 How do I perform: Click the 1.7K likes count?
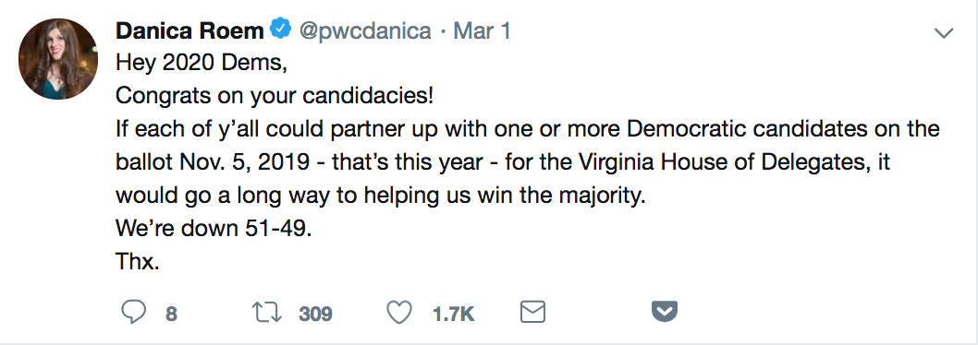(x=454, y=314)
